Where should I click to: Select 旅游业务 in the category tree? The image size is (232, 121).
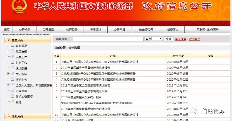tap(21, 80)
